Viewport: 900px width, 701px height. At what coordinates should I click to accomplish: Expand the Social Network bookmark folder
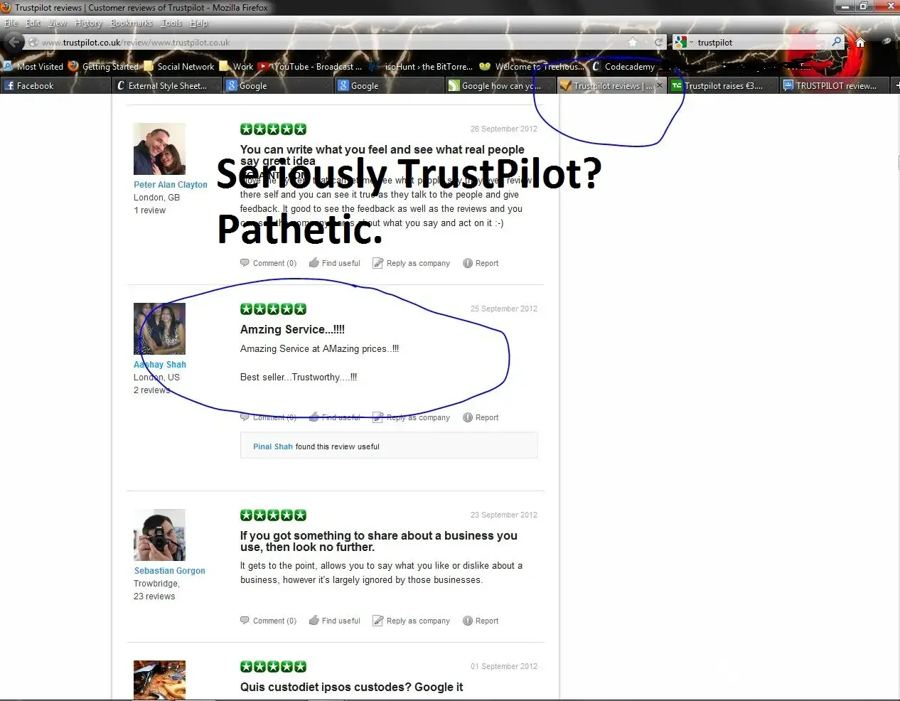(x=179, y=67)
